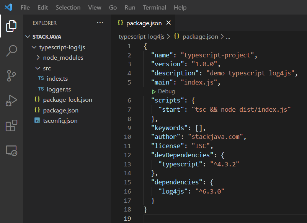Click package.json in the breadcrumb
This screenshot has height=223, width=307.
tap(200, 37)
